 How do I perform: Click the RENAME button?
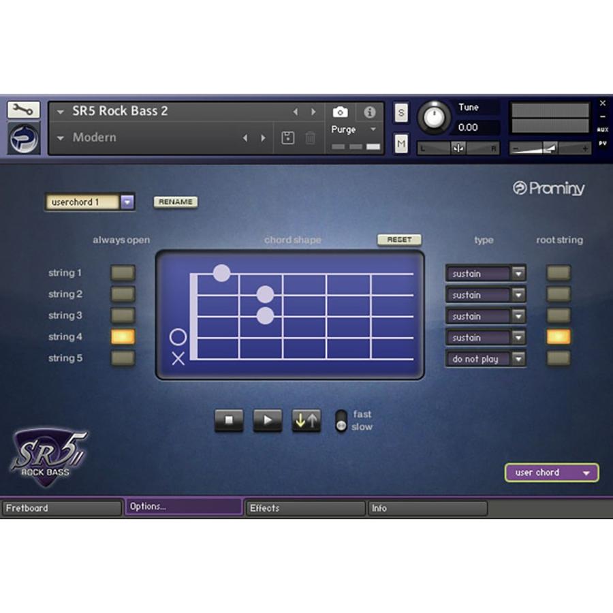[x=175, y=202]
